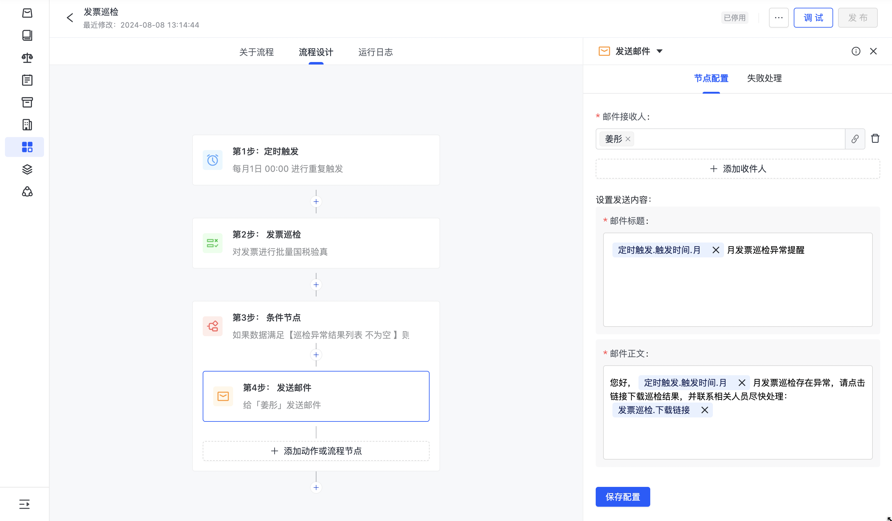Click the orange envelope icon of step 4

(x=223, y=396)
